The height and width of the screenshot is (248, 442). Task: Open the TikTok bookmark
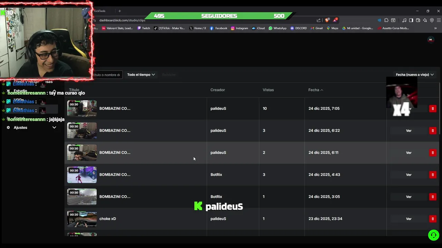169,28
